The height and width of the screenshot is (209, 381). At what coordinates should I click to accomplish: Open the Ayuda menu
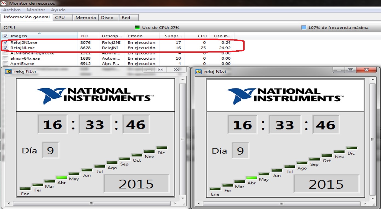coord(58,10)
